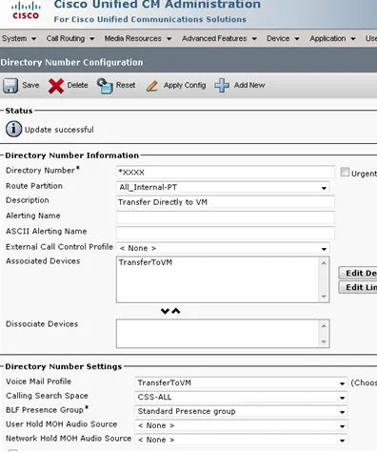Open the Advanced Features menu

click(219, 38)
